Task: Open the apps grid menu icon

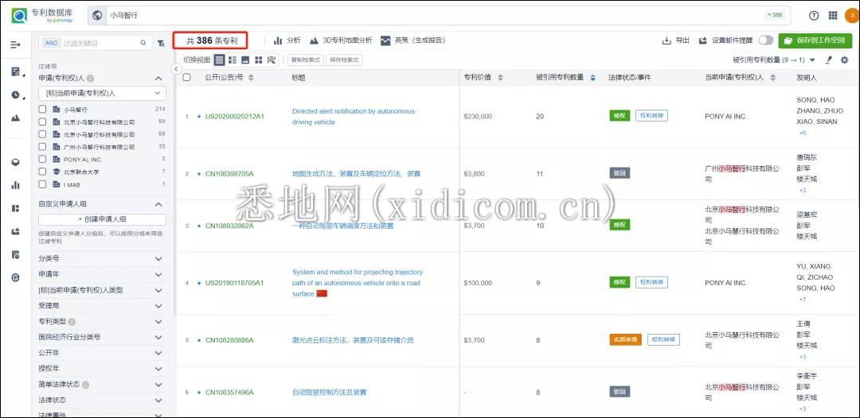Action: coord(833,15)
